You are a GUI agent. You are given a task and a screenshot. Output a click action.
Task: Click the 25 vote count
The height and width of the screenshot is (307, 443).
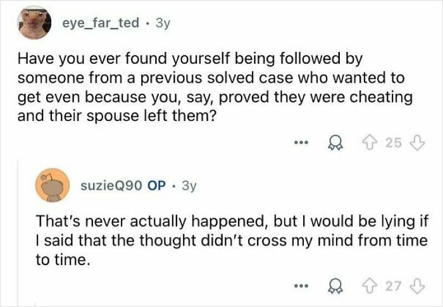click(394, 143)
